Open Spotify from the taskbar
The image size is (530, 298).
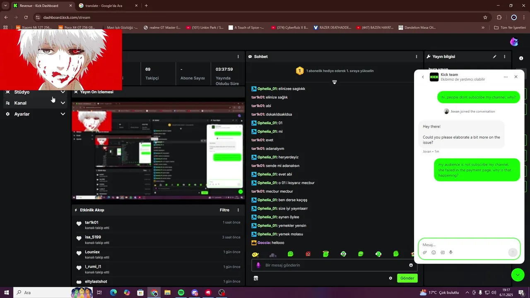(181, 293)
